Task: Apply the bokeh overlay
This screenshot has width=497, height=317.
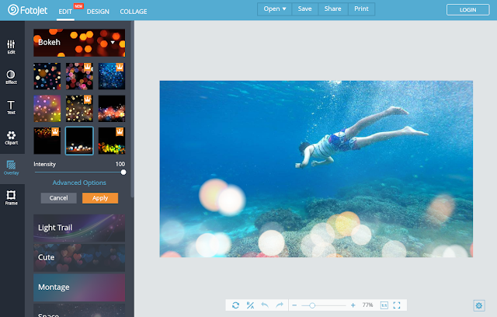Action: point(100,198)
